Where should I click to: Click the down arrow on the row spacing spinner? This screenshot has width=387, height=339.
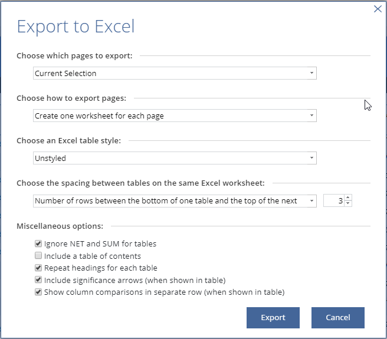[348, 203]
